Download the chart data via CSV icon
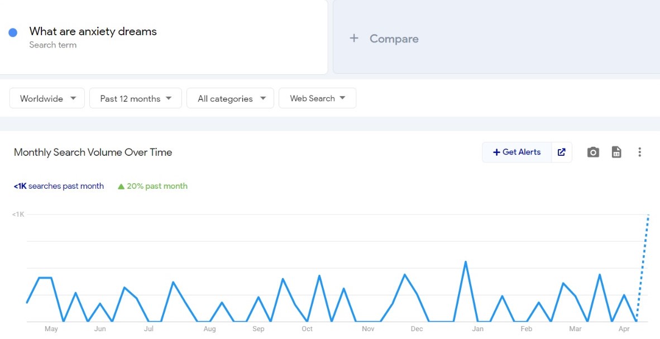Image resolution: width=660 pixels, height=339 pixels. [616, 152]
